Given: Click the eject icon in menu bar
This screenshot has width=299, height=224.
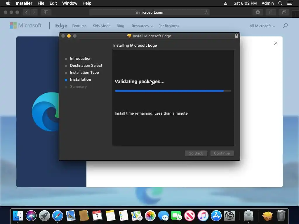Looking at the screenshot, I should point(225,3).
